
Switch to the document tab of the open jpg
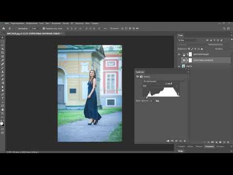(x=34, y=34)
